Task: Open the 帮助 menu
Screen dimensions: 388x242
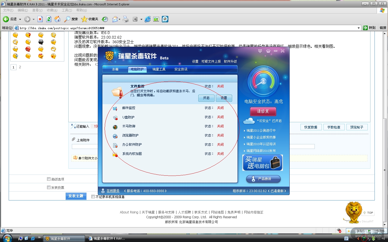Action: tap(81, 10)
